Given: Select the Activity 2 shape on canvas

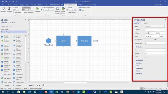Looking at the screenshot, I should click(85, 41).
